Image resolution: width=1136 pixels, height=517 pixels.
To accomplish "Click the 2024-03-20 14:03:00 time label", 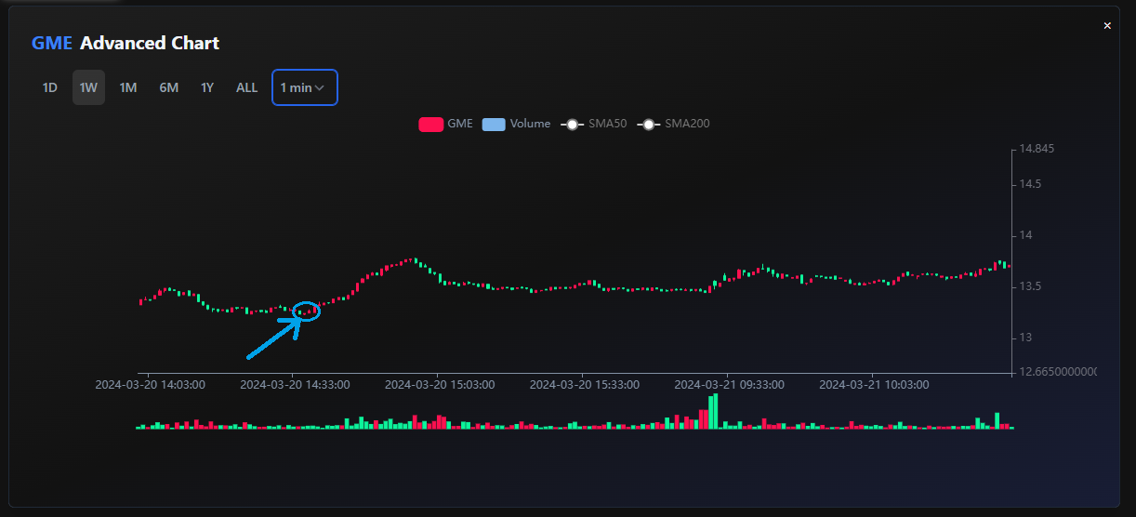I will [151, 384].
